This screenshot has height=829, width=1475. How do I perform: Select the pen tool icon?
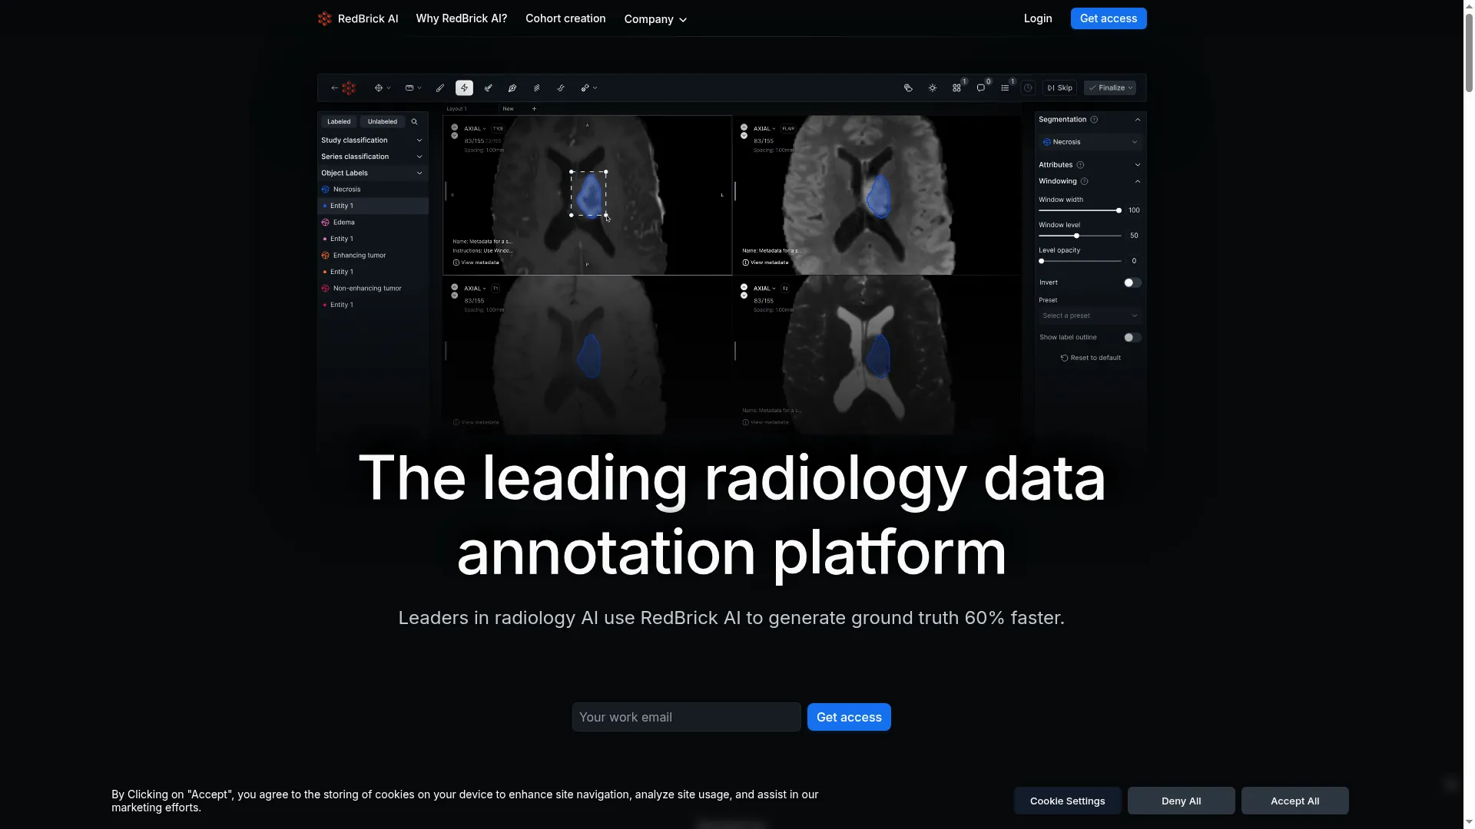click(x=512, y=88)
